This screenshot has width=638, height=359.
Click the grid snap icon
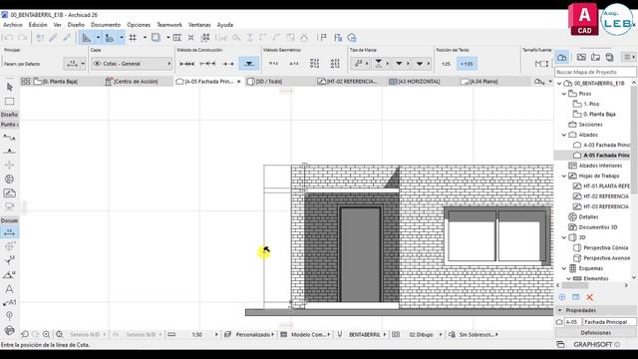[x=133, y=38]
